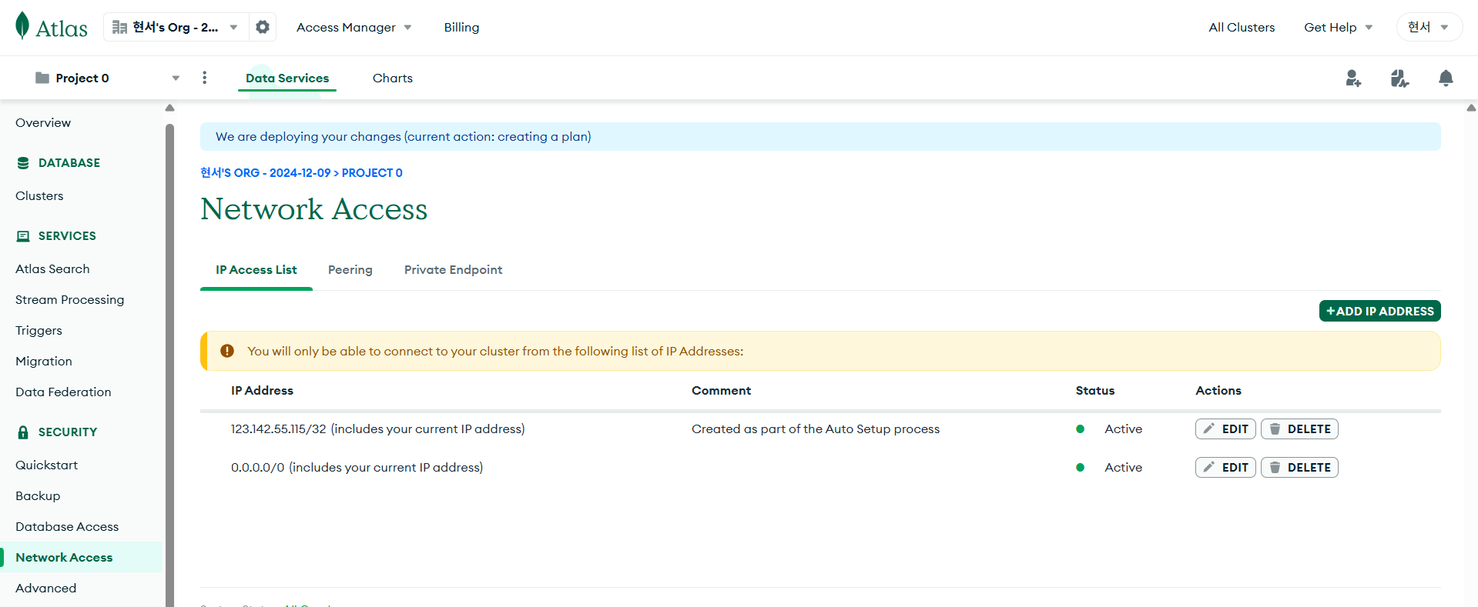Click the main page scroll-up arrow

[x=1471, y=108]
